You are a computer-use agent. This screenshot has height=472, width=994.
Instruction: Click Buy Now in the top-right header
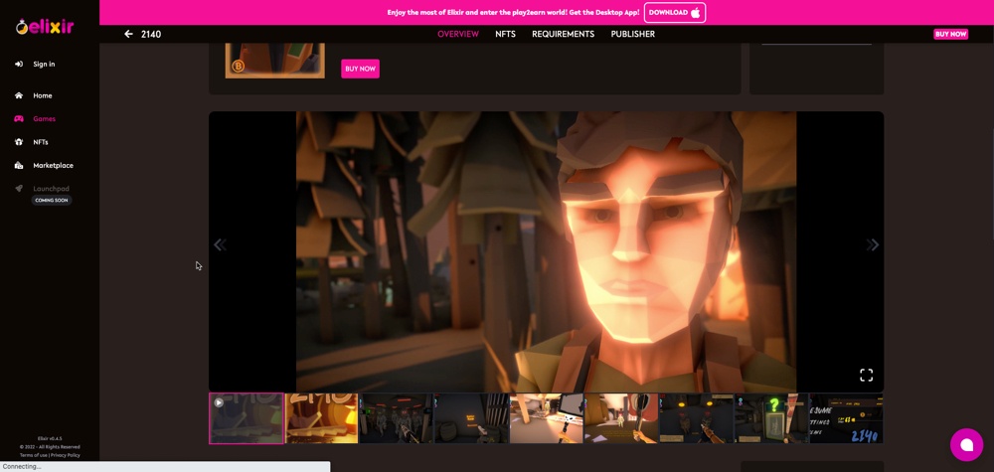pos(950,34)
